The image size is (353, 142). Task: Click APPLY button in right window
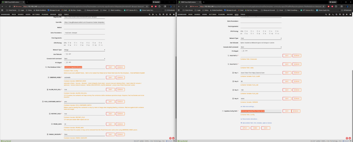click(245, 128)
